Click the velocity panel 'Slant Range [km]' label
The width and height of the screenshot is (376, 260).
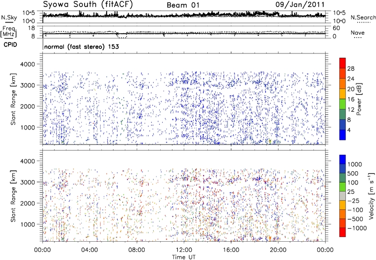coord(14,196)
